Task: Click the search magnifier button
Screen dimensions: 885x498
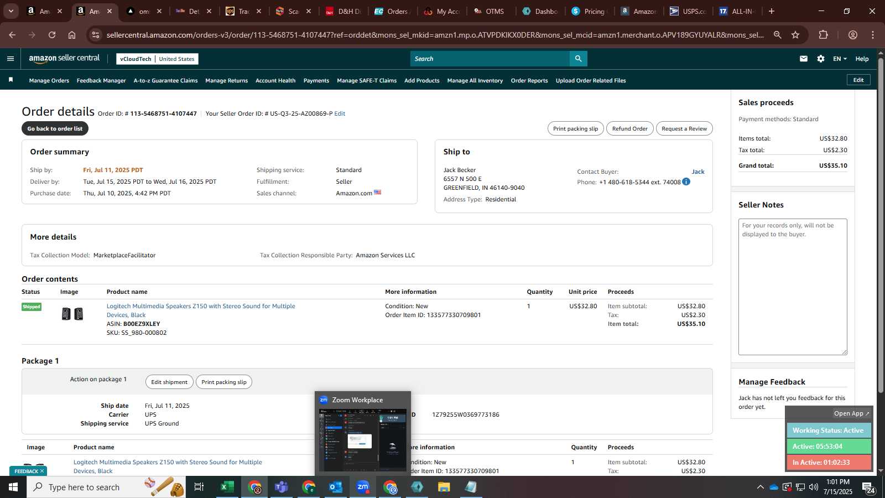Action: [x=578, y=59]
